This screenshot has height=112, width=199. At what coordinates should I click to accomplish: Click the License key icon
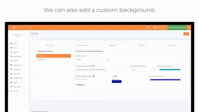point(11,82)
